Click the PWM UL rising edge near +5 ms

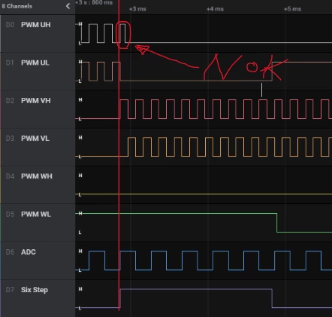click(x=272, y=72)
